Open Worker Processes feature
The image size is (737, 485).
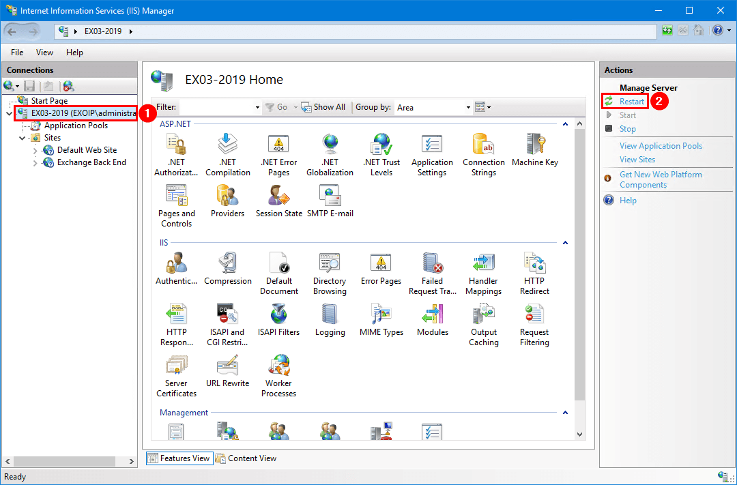pyautogui.click(x=278, y=375)
